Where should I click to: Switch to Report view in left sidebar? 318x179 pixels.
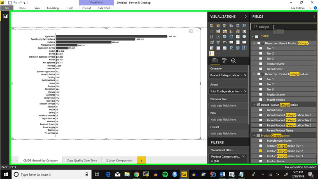point(5,16)
